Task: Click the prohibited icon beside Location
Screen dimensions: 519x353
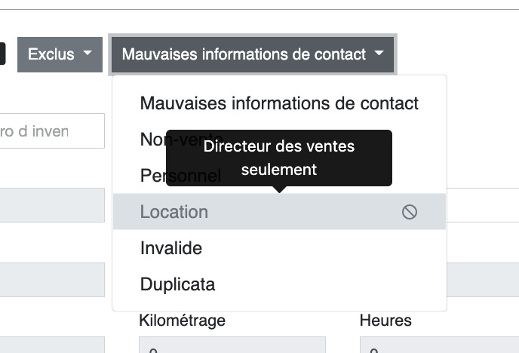Action: (x=410, y=212)
